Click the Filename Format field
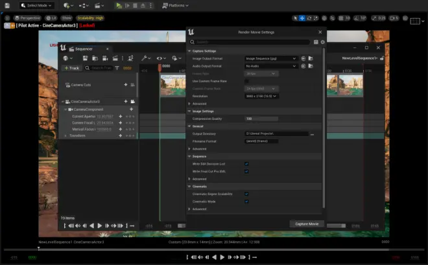 (261, 141)
